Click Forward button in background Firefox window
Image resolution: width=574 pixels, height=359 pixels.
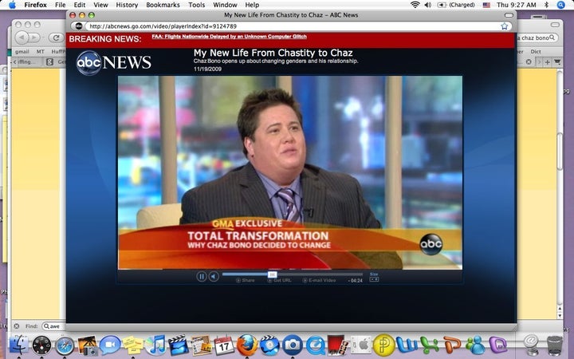(34, 37)
